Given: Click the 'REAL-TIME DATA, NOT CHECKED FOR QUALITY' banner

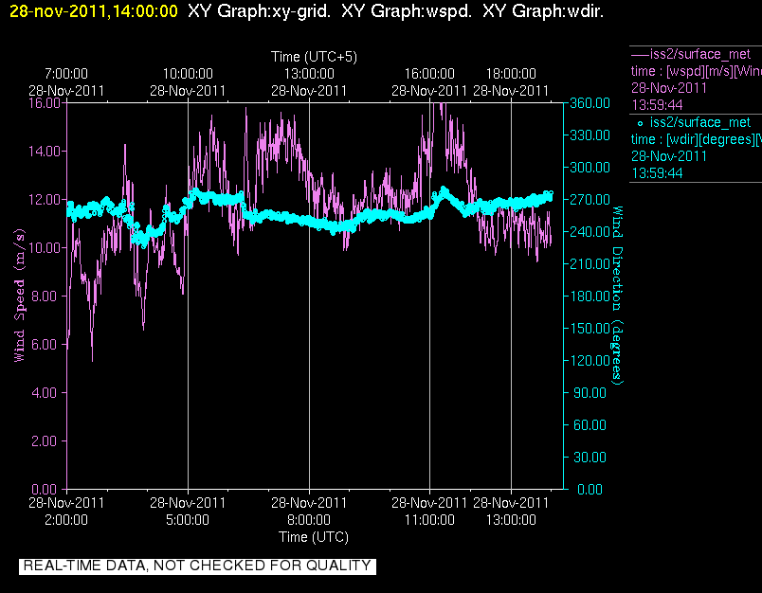Looking at the screenshot, I should pos(197,566).
